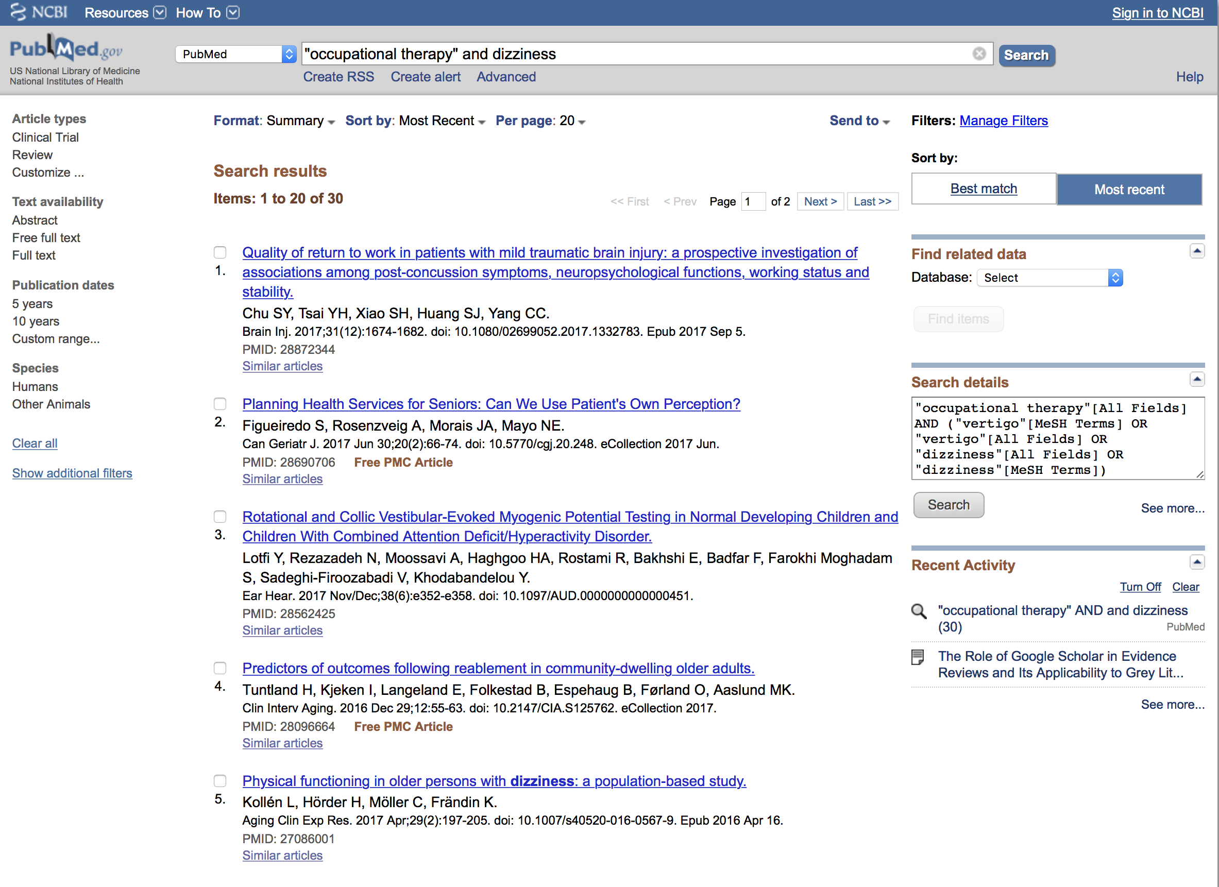Check the box for result 1
The width and height of the screenshot is (1219, 887).
click(x=220, y=252)
